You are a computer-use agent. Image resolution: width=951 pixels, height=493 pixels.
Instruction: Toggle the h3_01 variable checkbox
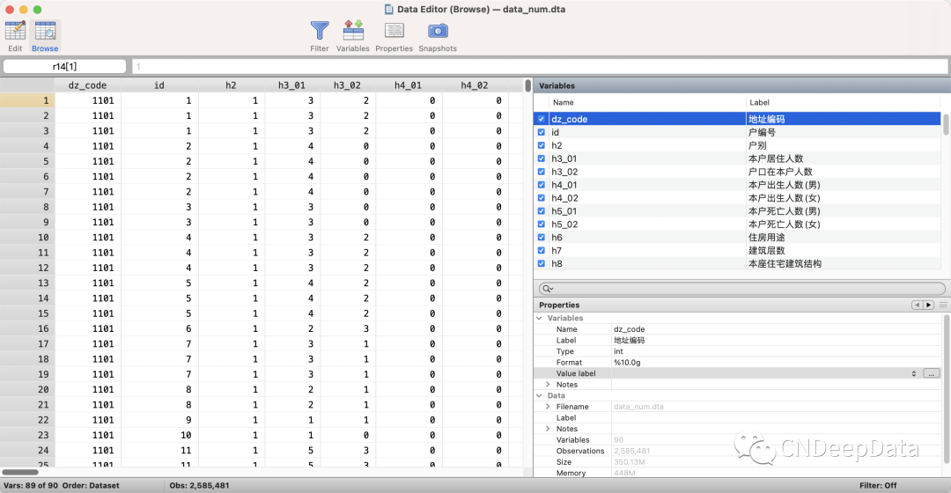tap(541, 158)
